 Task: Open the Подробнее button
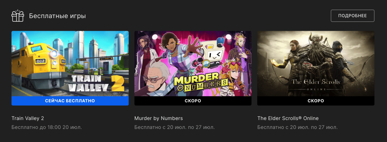coord(352,16)
